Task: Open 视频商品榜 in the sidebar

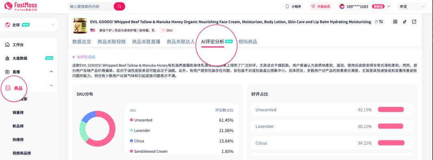Action: click(x=22, y=153)
